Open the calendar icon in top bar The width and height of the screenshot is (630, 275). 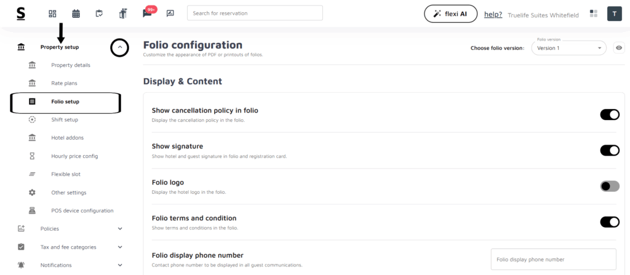tap(76, 14)
